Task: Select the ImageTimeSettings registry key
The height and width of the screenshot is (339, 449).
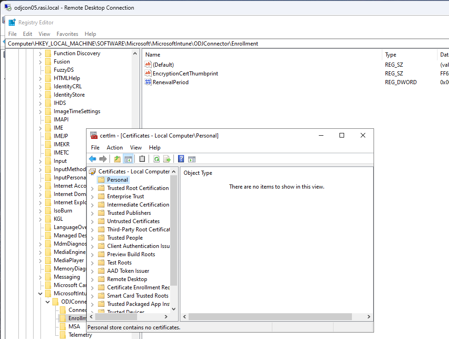Action: pyautogui.click(x=77, y=111)
